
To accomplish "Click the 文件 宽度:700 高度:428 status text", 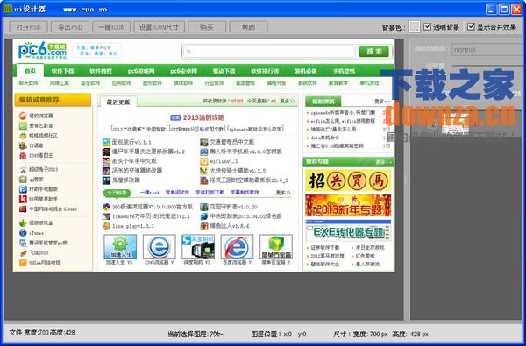I will pyautogui.click(x=42, y=333).
